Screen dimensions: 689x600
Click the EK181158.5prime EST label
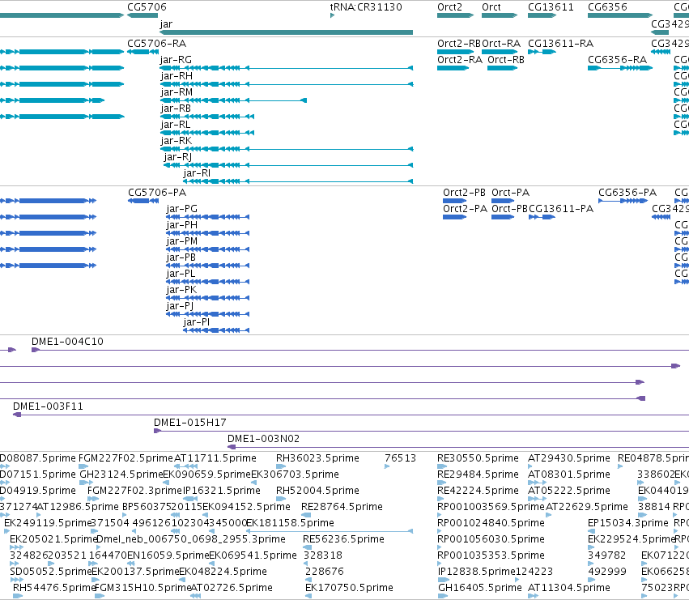click(290, 523)
